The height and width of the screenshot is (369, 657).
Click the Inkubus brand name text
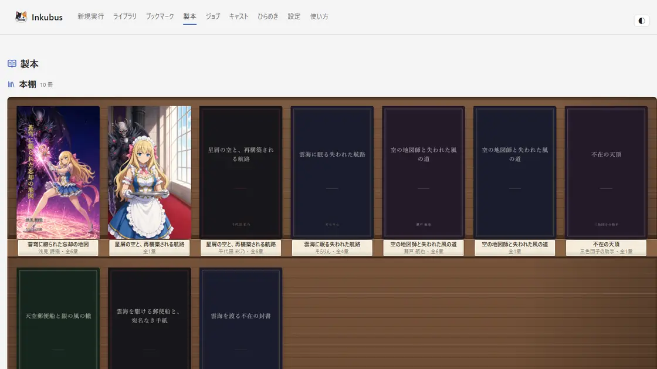pyautogui.click(x=47, y=17)
